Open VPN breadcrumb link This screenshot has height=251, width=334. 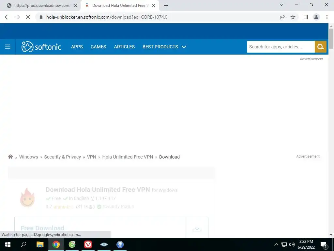(92, 157)
